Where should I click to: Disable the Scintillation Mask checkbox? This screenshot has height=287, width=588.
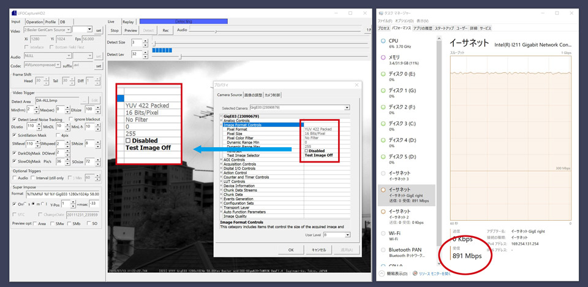click(x=14, y=135)
